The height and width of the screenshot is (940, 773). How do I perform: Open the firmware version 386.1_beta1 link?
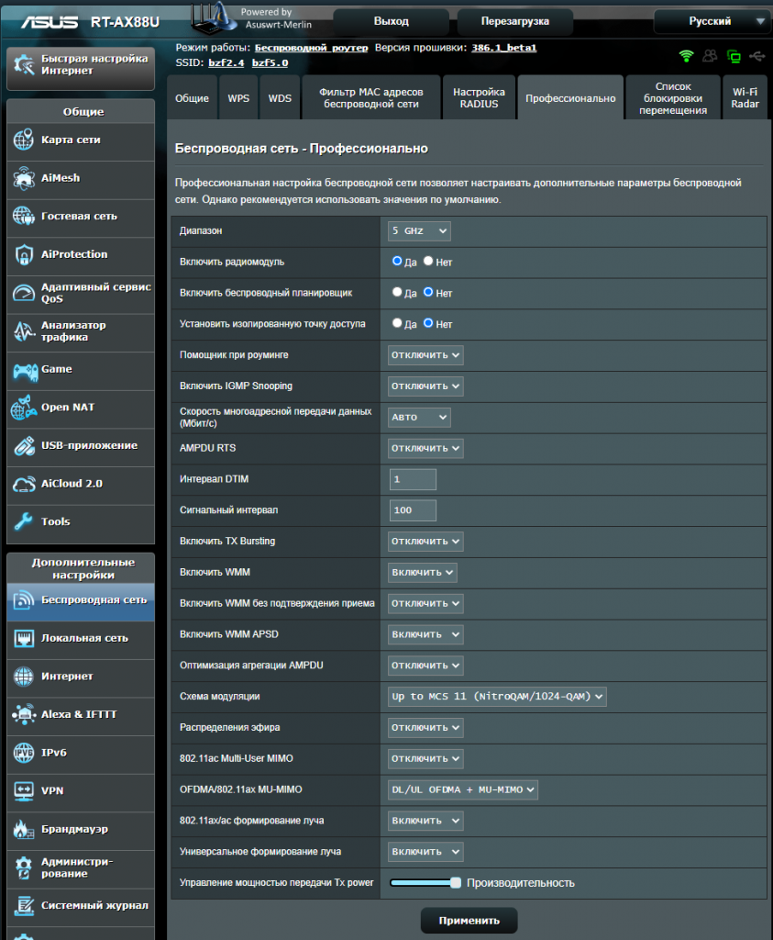[503, 48]
